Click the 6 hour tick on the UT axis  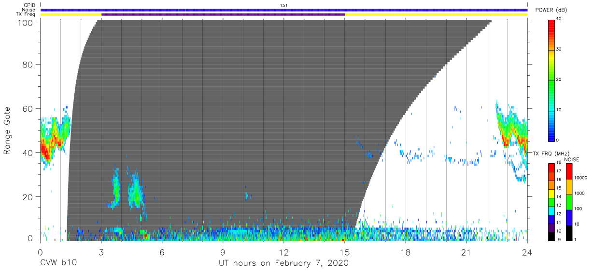[x=162, y=252]
